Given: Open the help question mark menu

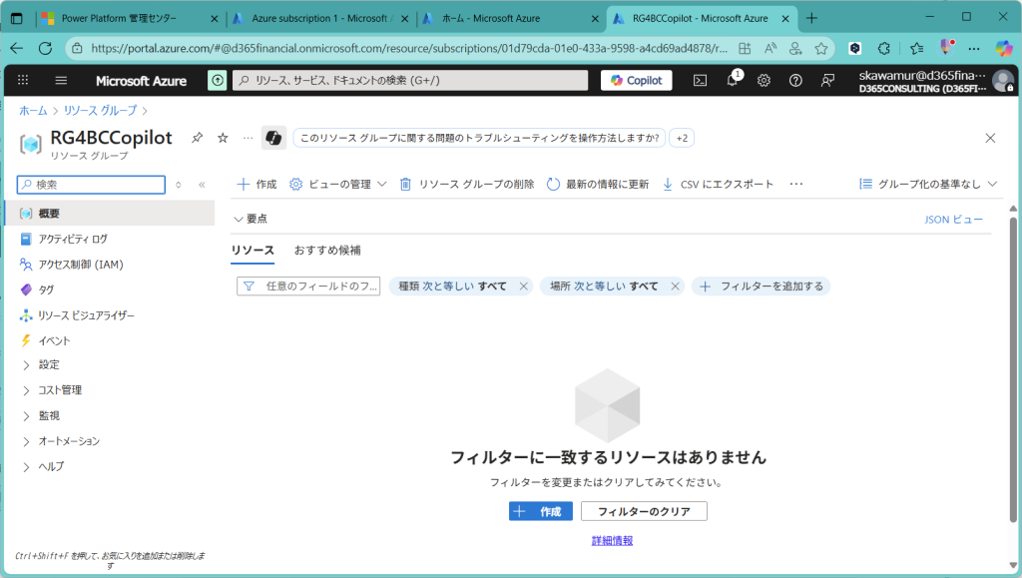Looking at the screenshot, I should (x=795, y=80).
